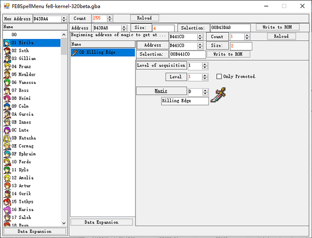Click Garcia's portrait icon
The image size is (312, 238).
click(x=7, y=114)
